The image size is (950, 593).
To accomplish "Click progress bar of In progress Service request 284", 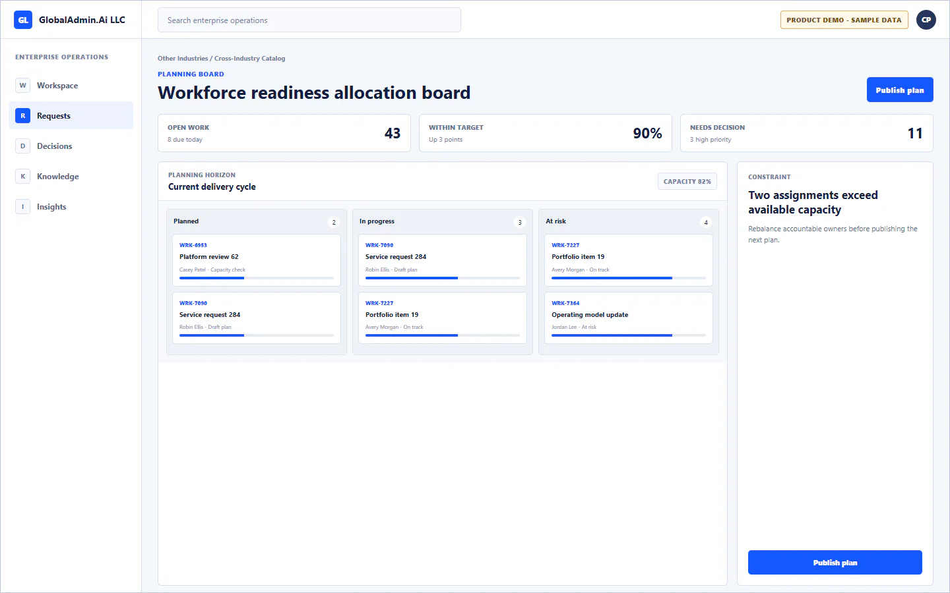I will 443,278.
